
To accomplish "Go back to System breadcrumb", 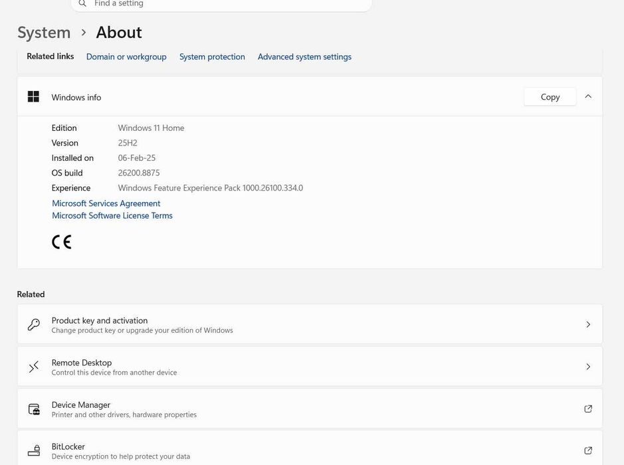I will pyautogui.click(x=44, y=33).
